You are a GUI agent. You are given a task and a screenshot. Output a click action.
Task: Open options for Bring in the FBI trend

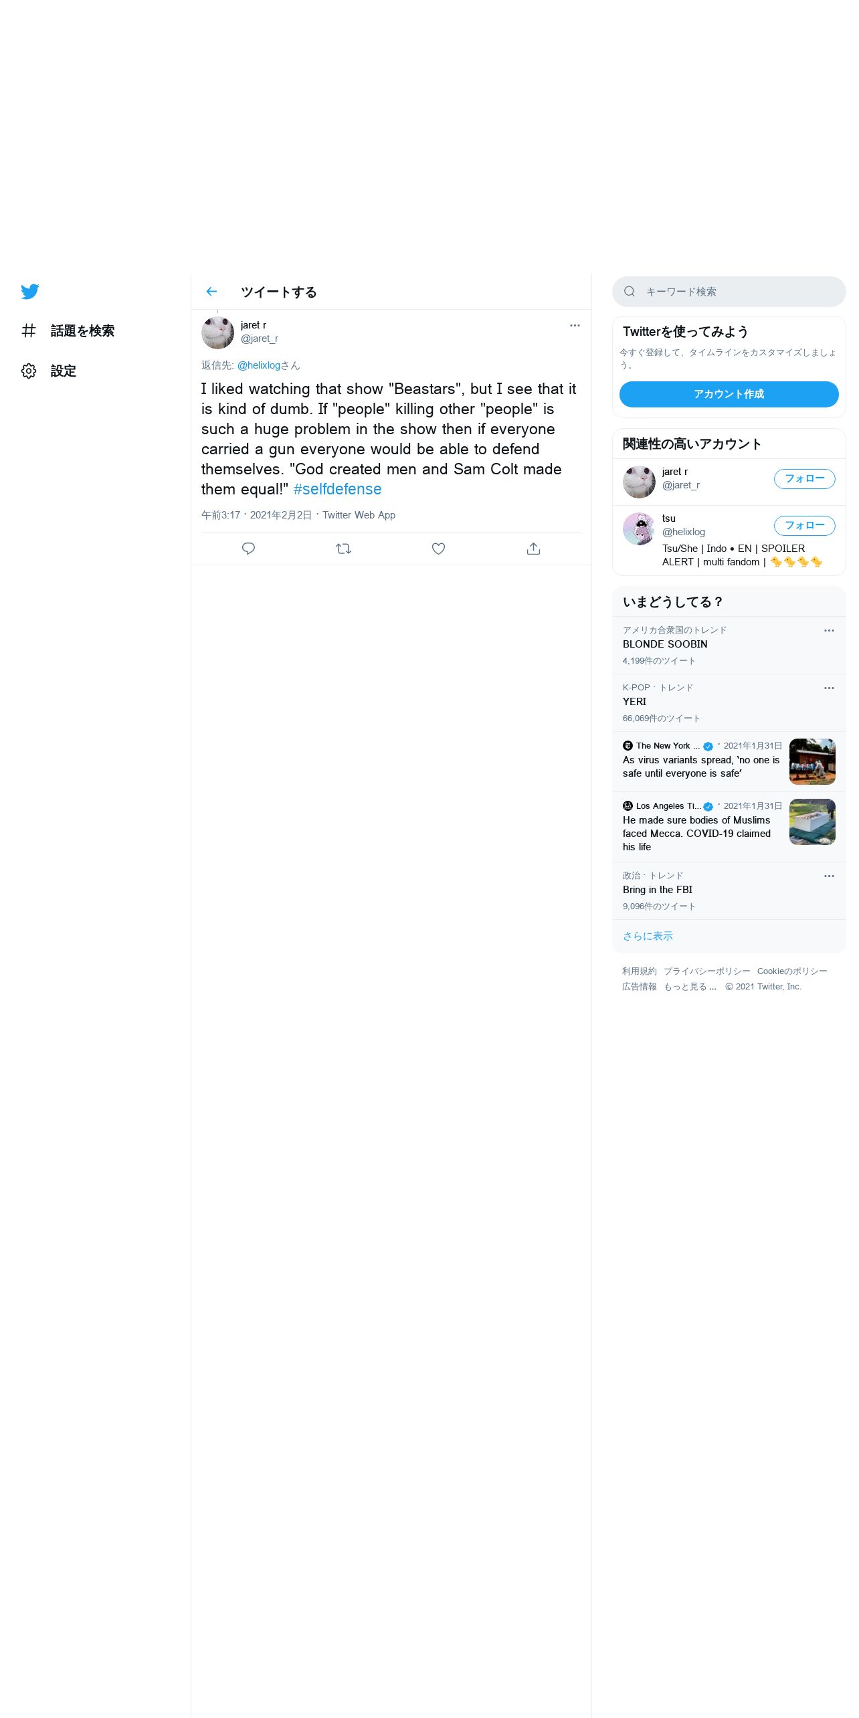(x=829, y=876)
